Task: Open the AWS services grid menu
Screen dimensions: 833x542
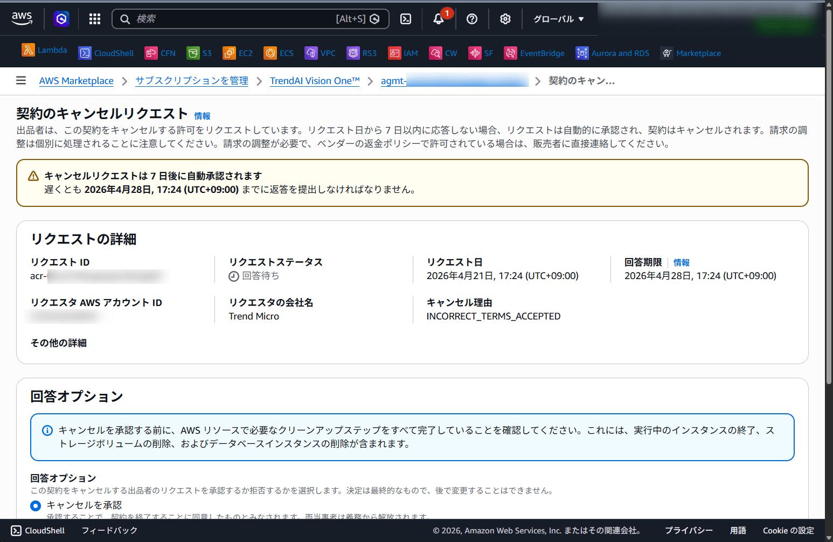Action: click(x=94, y=19)
